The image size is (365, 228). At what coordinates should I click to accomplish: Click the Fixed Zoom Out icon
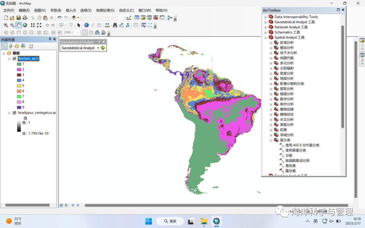[39, 25]
